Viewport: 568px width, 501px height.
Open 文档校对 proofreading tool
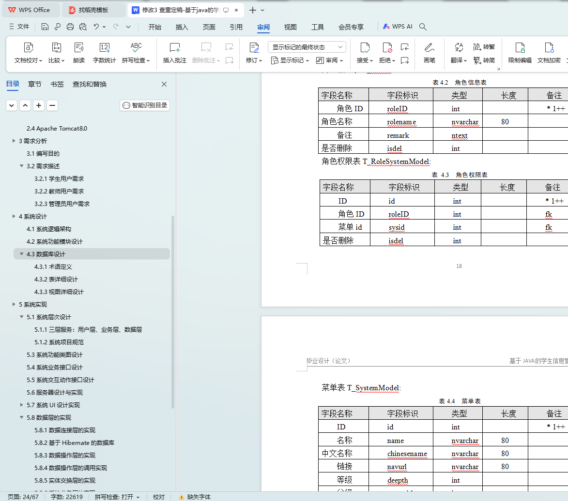28,53
